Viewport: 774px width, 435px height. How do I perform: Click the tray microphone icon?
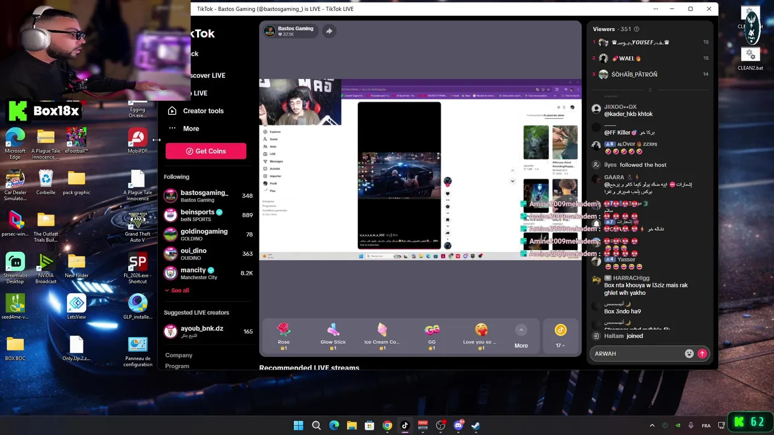pos(691,425)
